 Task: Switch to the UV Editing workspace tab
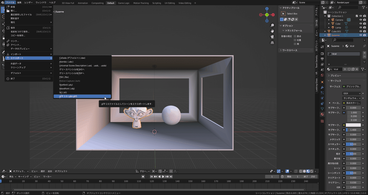[x=170, y=3]
